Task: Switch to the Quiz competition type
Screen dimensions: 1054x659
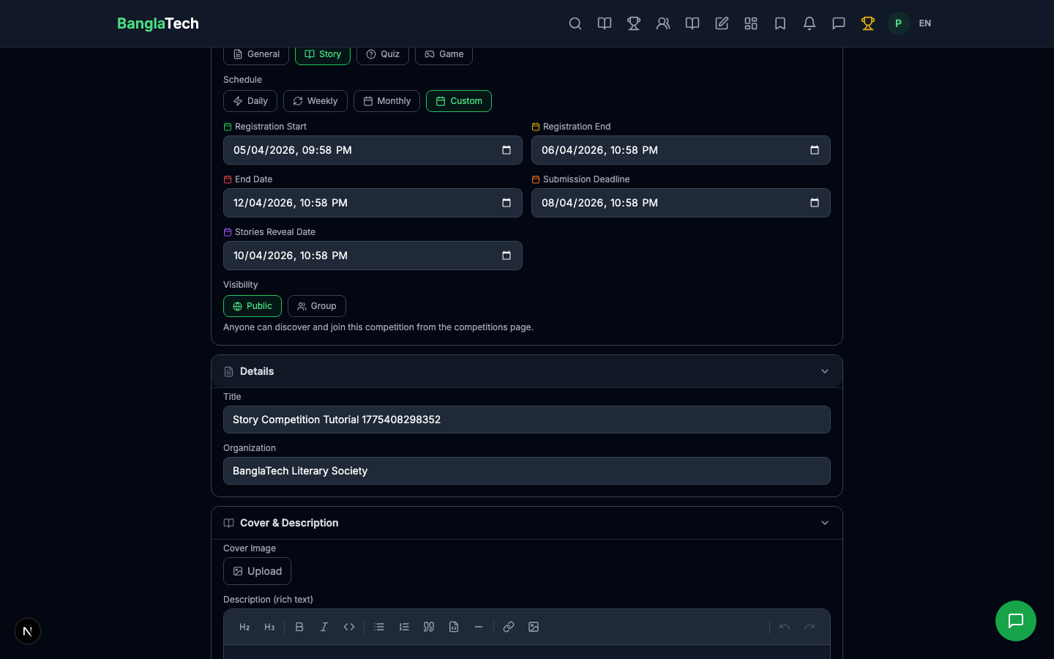Action: (x=382, y=54)
